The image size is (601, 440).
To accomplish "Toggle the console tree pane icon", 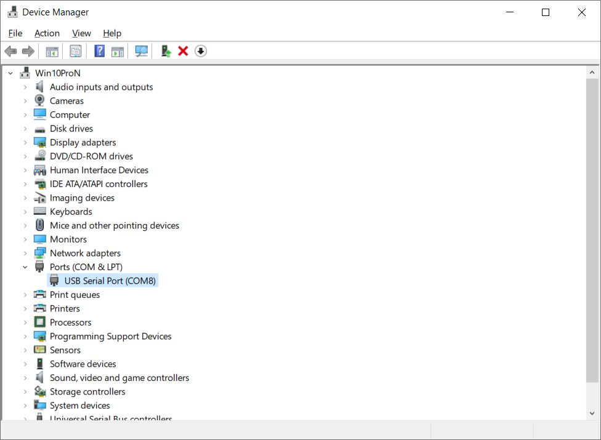I will coord(52,51).
